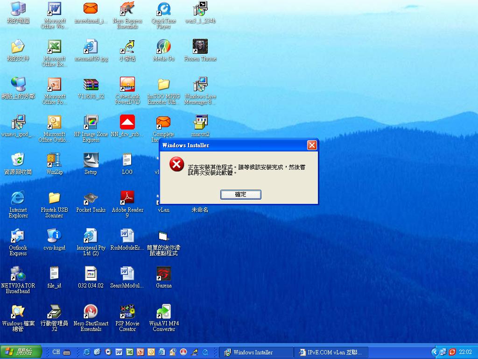
Task: Select the NN_drv_rub icon
Action: pyautogui.click(x=127, y=127)
